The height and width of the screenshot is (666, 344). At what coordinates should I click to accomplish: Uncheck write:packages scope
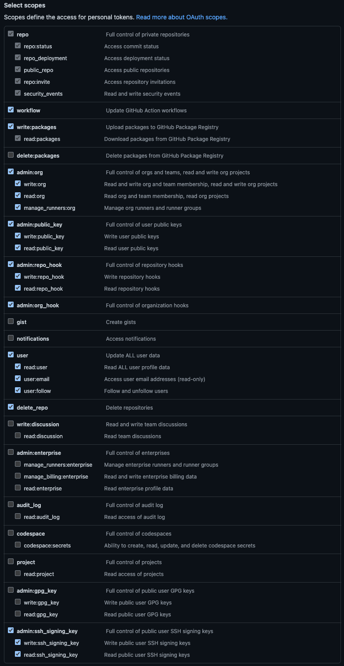(11, 126)
